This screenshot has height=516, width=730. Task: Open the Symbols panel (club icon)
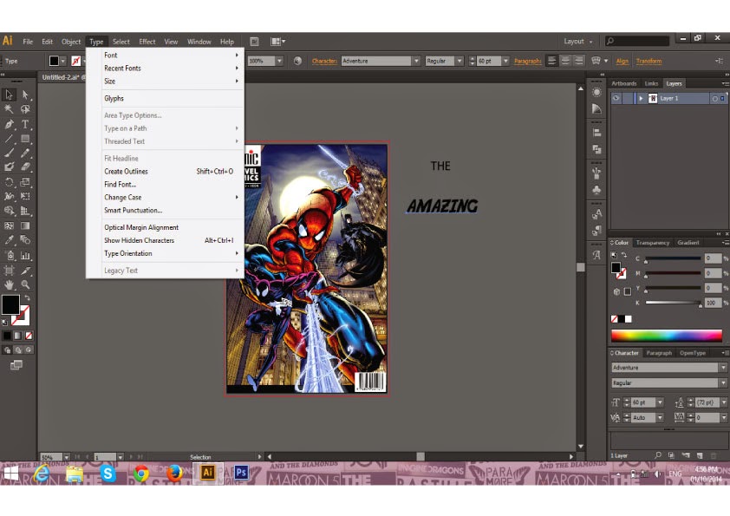pos(596,190)
